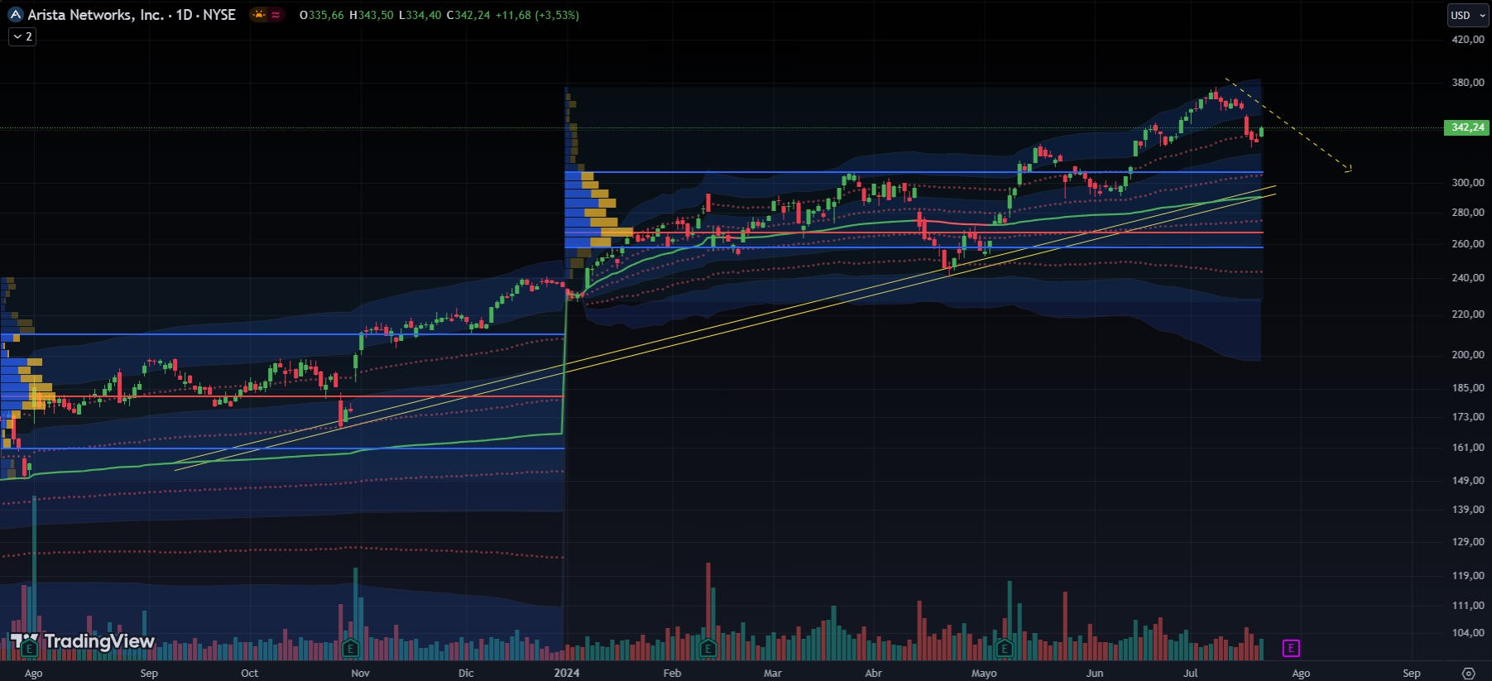The height and width of the screenshot is (681, 1492).
Task: Click the 420,00 price axis label
Action: click(x=1468, y=39)
